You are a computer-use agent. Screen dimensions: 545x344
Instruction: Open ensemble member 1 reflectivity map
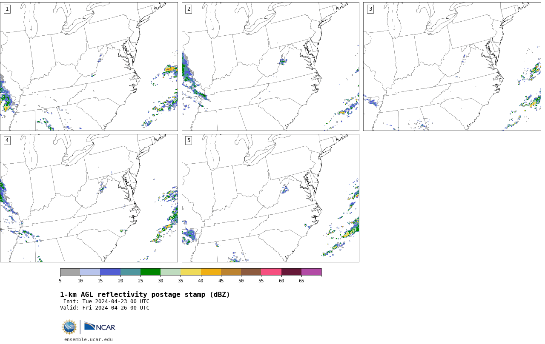[89, 66]
